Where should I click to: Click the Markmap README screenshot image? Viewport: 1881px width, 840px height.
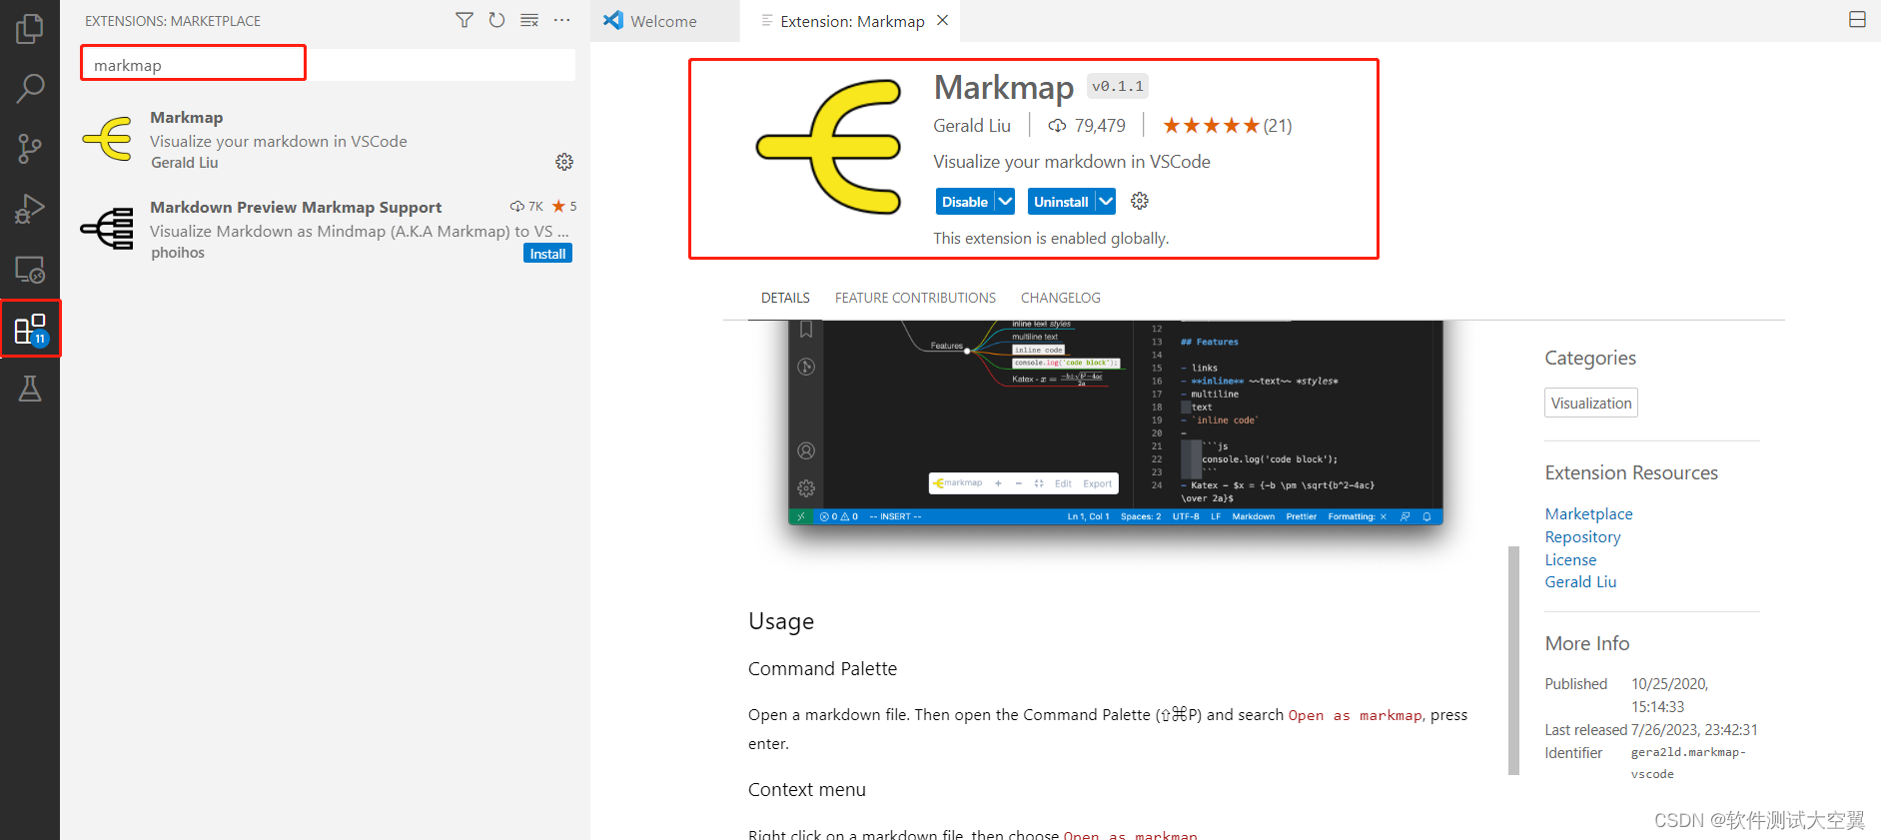[x=1115, y=422]
